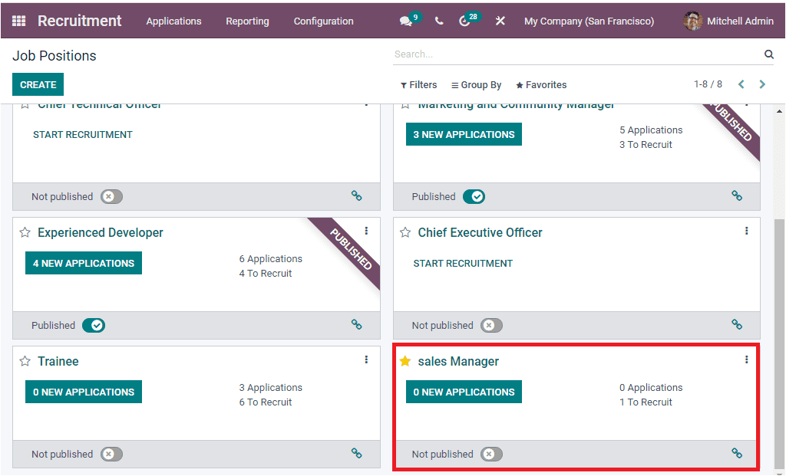Image resolution: width=786 pixels, height=476 pixels.
Task: Open the Trainee job title
Action: (58, 361)
